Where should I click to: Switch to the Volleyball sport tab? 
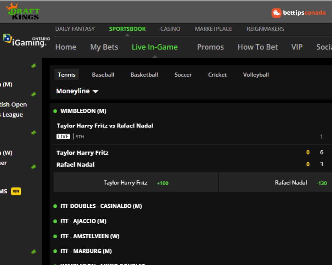256,75
